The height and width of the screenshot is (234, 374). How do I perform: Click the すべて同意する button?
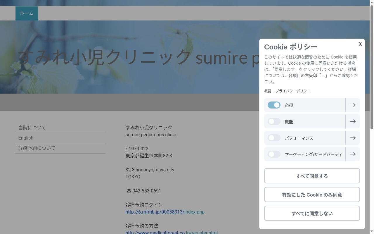[x=312, y=176]
